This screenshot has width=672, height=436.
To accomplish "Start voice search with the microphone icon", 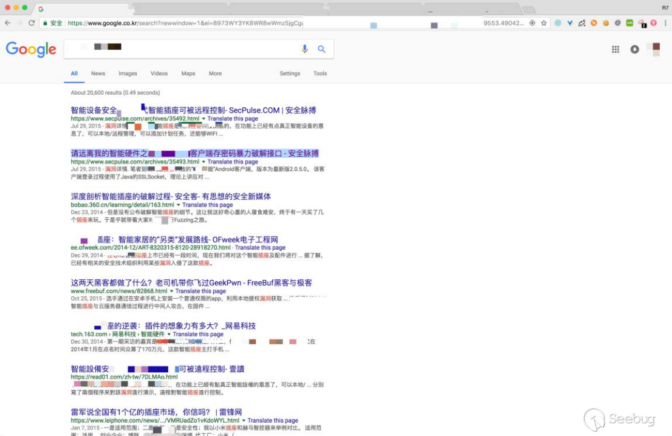I will click(x=305, y=49).
